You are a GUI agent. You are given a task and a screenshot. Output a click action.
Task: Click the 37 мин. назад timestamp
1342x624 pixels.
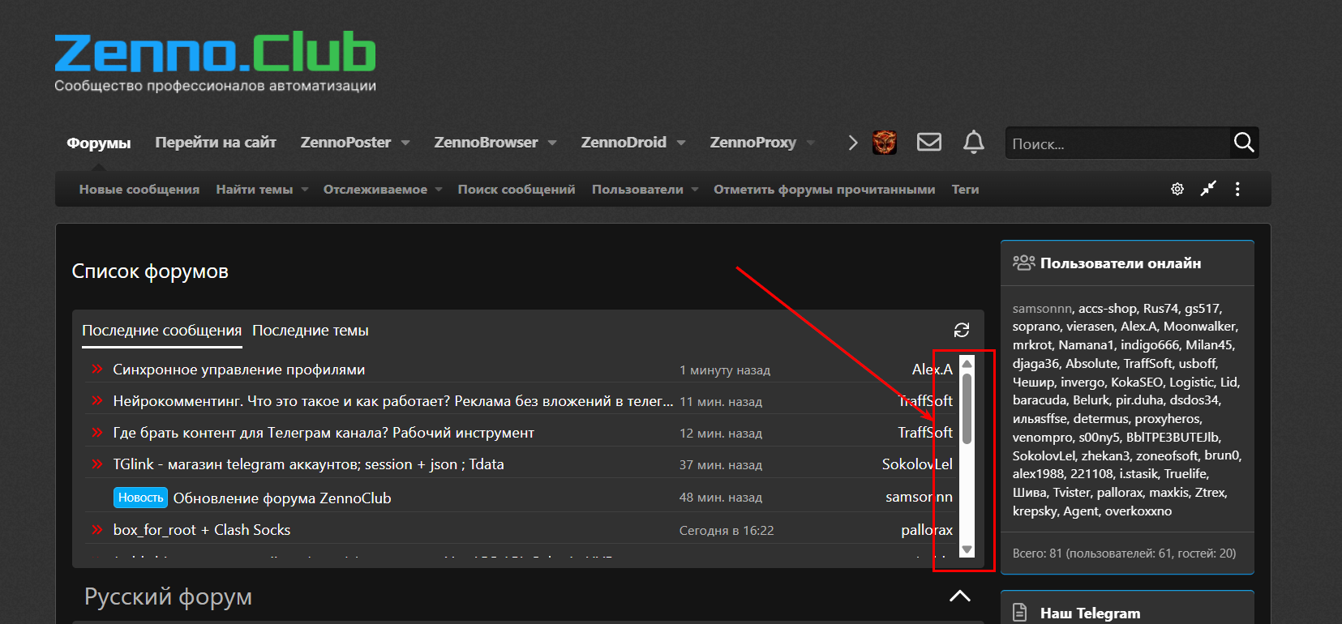721,465
